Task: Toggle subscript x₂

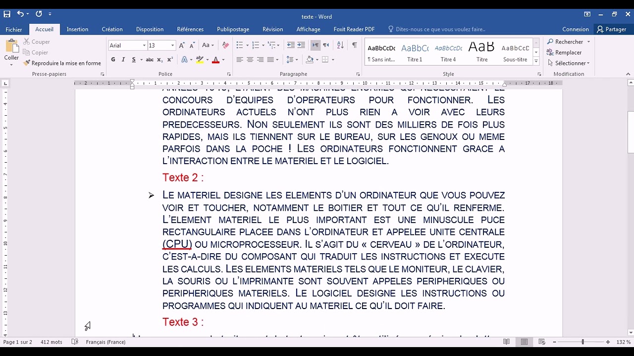Action: [x=160, y=60]
